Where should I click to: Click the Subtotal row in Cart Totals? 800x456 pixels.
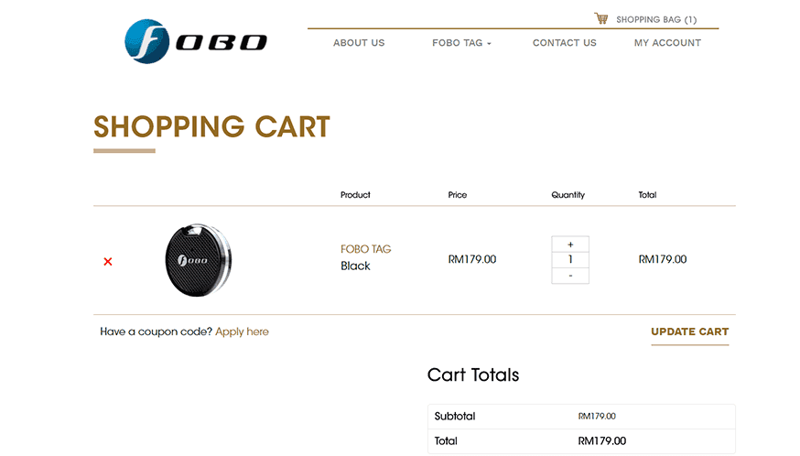(x=581, y=417)
